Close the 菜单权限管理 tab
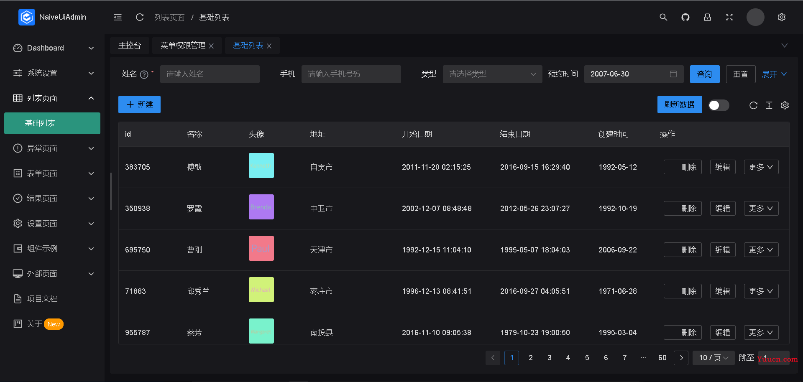 point(211,46)
